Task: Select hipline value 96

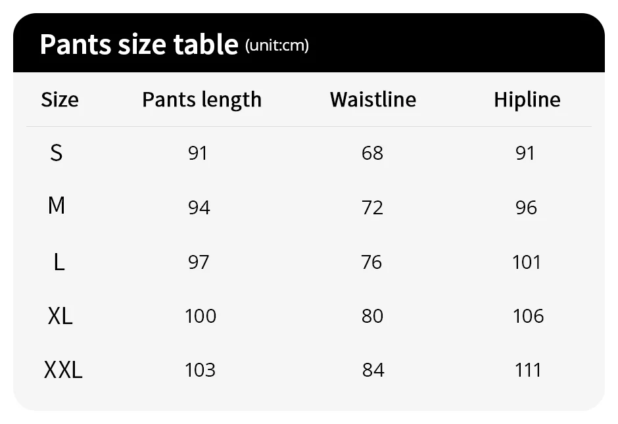Action: [527, 208]
